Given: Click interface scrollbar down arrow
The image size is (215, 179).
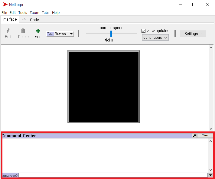Looking at the screenshot, I should [x=211, y=129].
